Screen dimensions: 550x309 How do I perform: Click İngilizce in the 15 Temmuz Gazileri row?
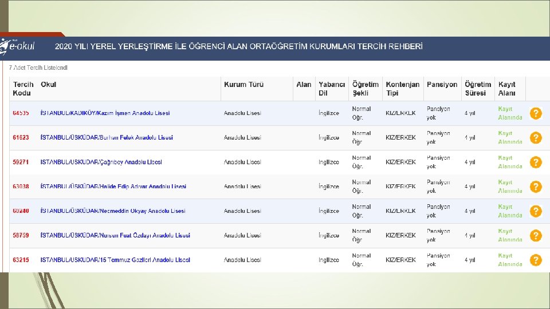[x=329, y=260]
